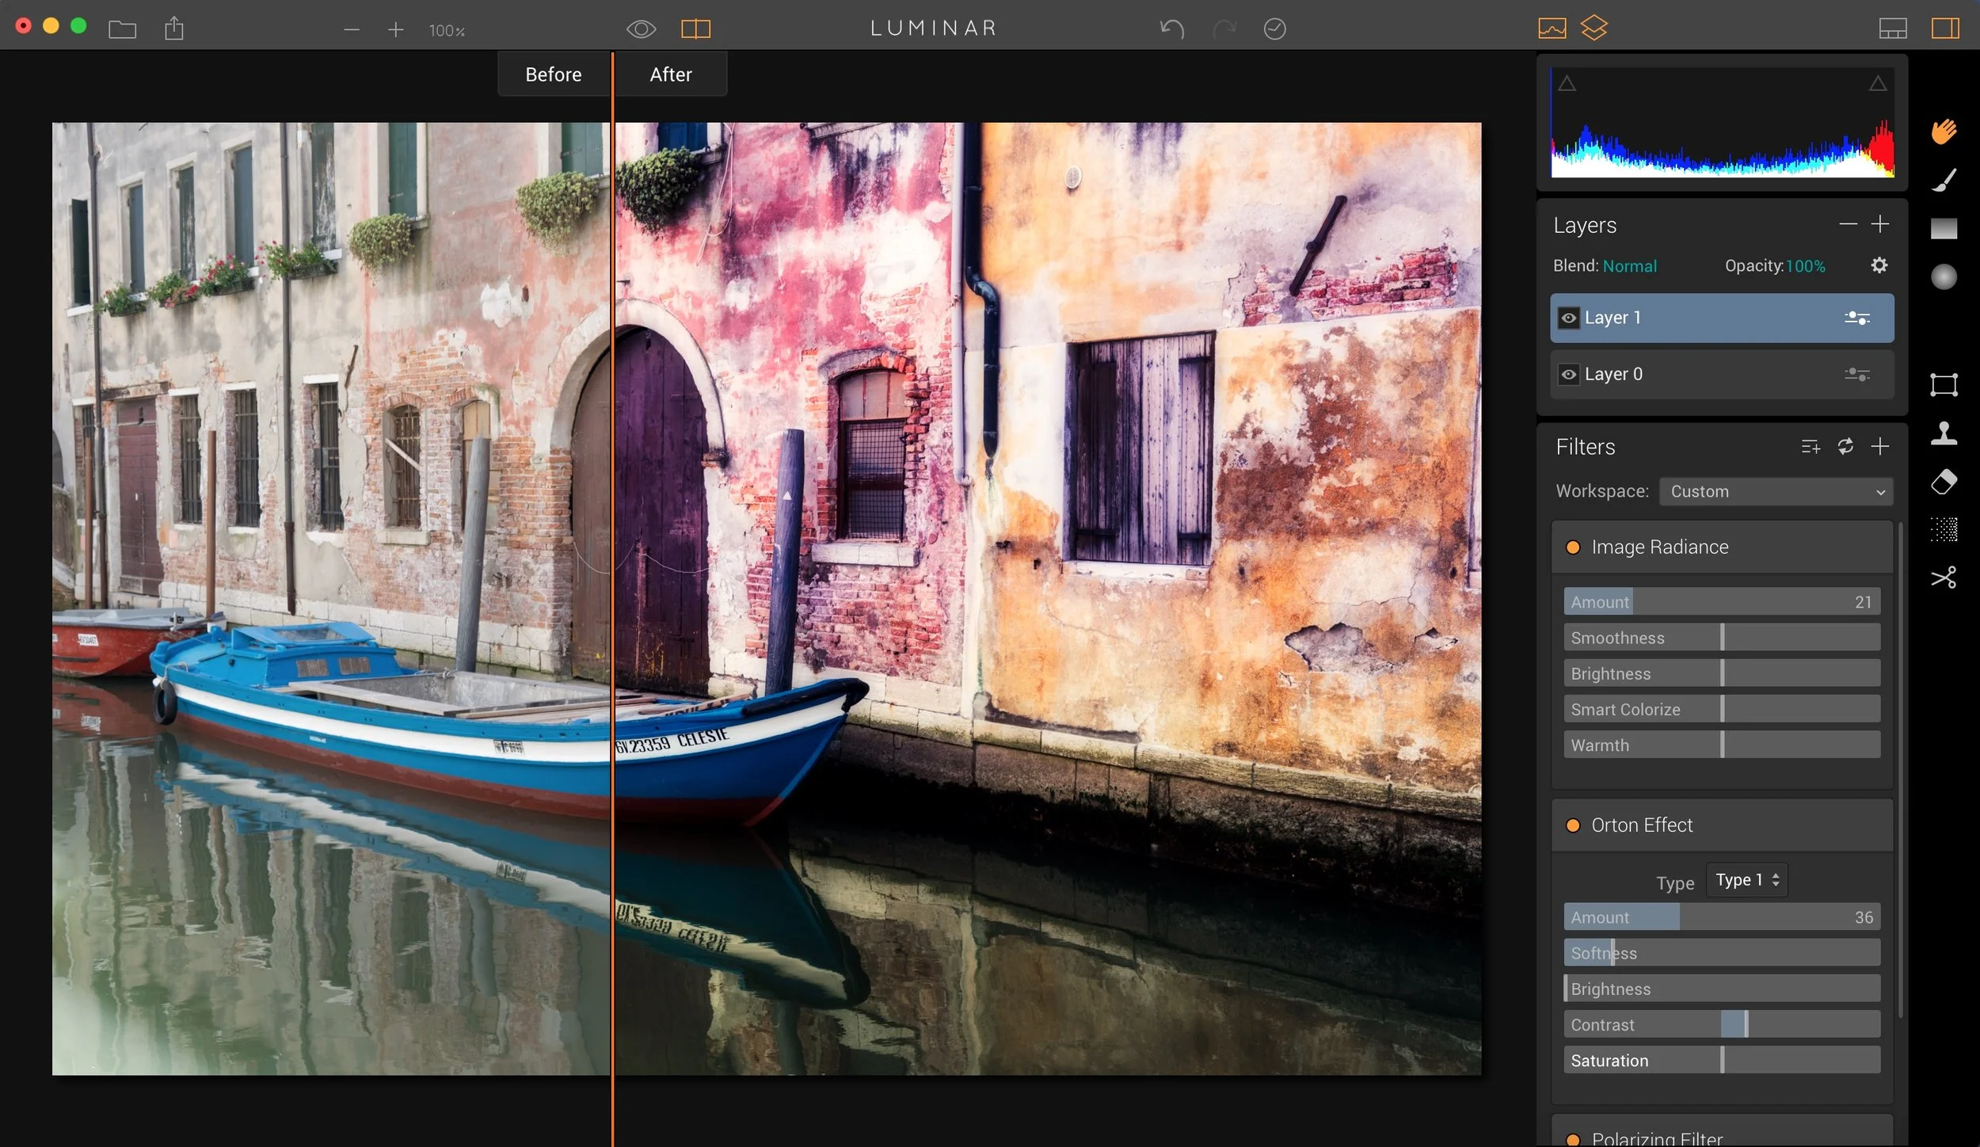This screenshot has width=1980, height=1147.
Task: Disable the Orton Effect filter toggle
Action: pos(1573,825)
